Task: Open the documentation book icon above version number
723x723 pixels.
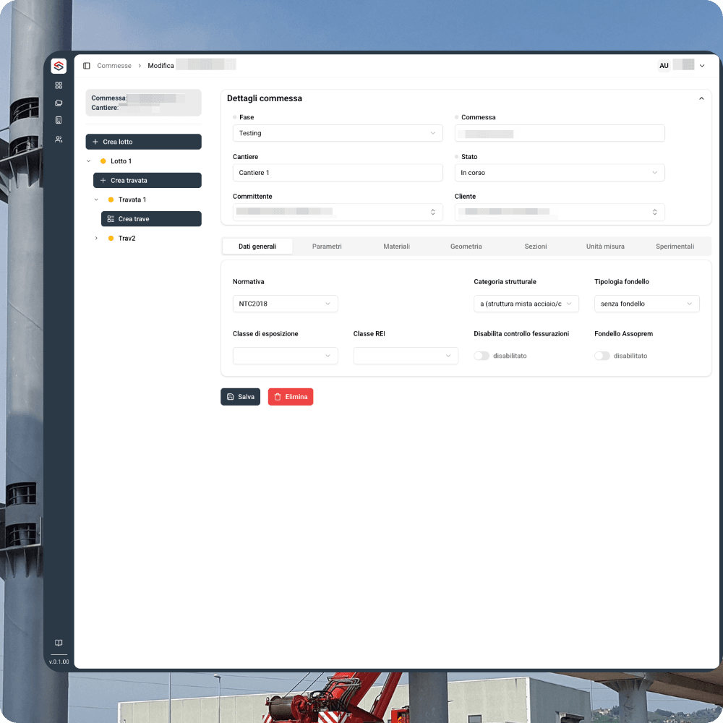Action: (x=59, y=643)
